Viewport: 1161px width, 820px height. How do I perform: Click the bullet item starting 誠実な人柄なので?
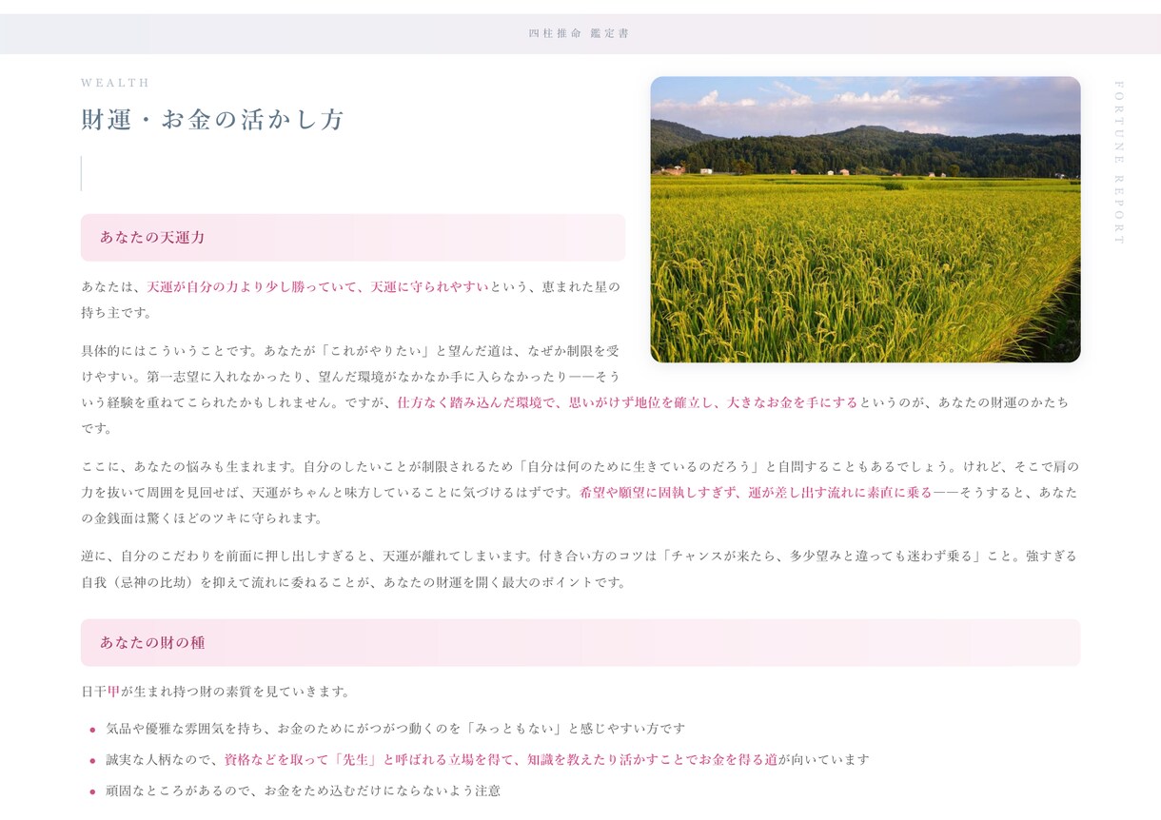pos(488,760)
